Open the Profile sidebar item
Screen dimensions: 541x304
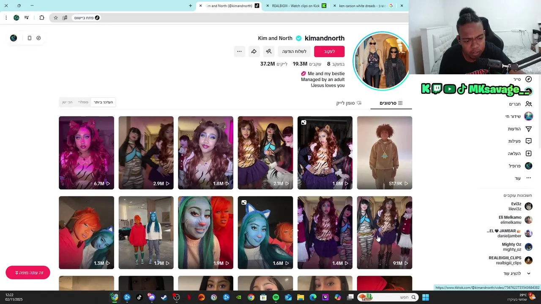tap(520, 166)
